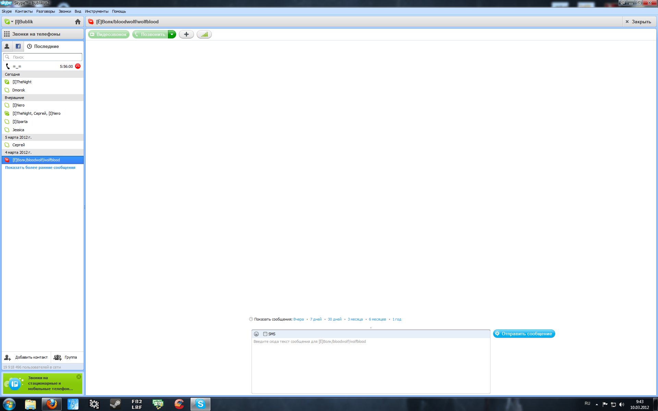Open the emoticon smiley picker
Viewport: 658px width, 411px height.
pos(256,334)
